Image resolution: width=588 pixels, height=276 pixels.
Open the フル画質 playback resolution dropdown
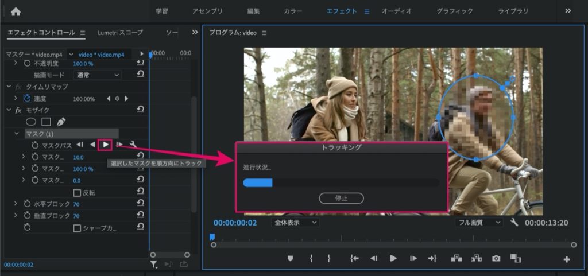[479, 223]
